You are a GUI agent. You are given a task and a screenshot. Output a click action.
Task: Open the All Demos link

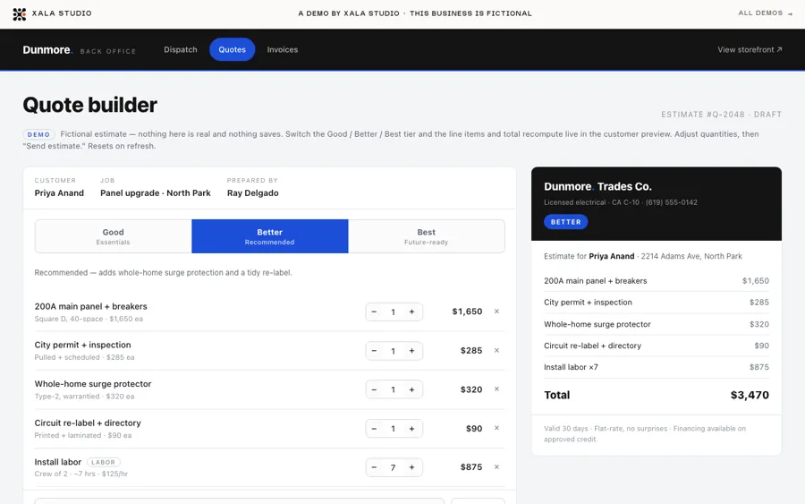tap(765, 13)
